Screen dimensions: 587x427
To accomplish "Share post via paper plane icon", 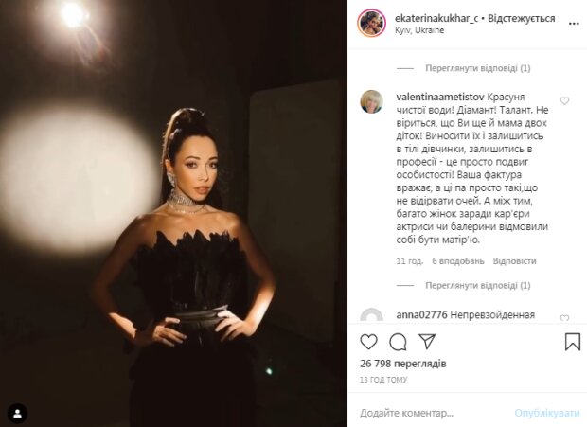I will tap(427, 341).
